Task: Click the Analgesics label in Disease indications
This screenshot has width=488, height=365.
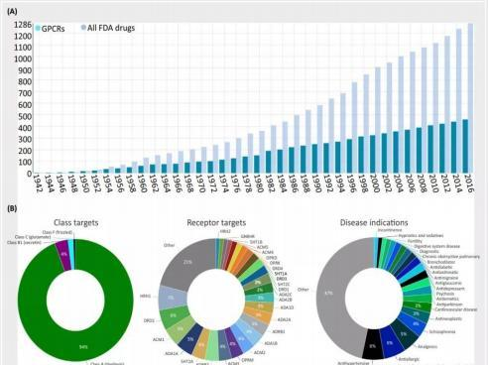Action: 427,347
